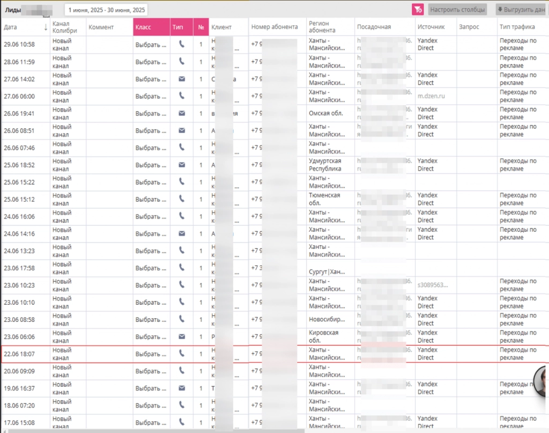
Task: Click the Клиент column header
Action: coord(228,27)
